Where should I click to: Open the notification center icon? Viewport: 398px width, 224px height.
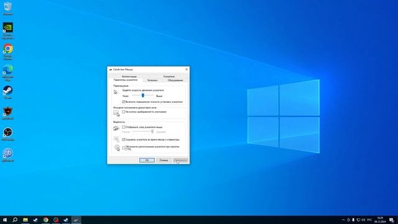coord(391,220)
